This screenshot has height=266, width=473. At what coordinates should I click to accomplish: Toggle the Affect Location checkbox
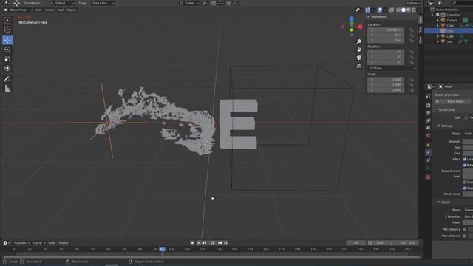coord(465,160)
